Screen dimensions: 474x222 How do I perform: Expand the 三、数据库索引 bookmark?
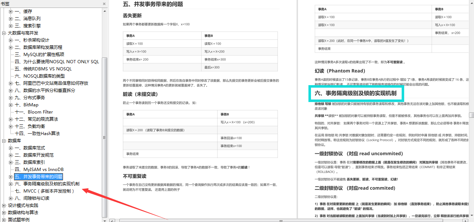tap(11, 162)
